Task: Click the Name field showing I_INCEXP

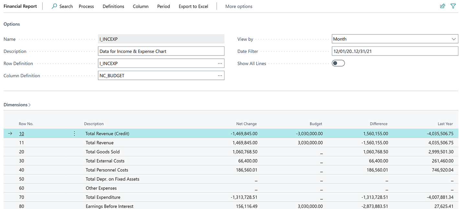Action: [161, 39]
